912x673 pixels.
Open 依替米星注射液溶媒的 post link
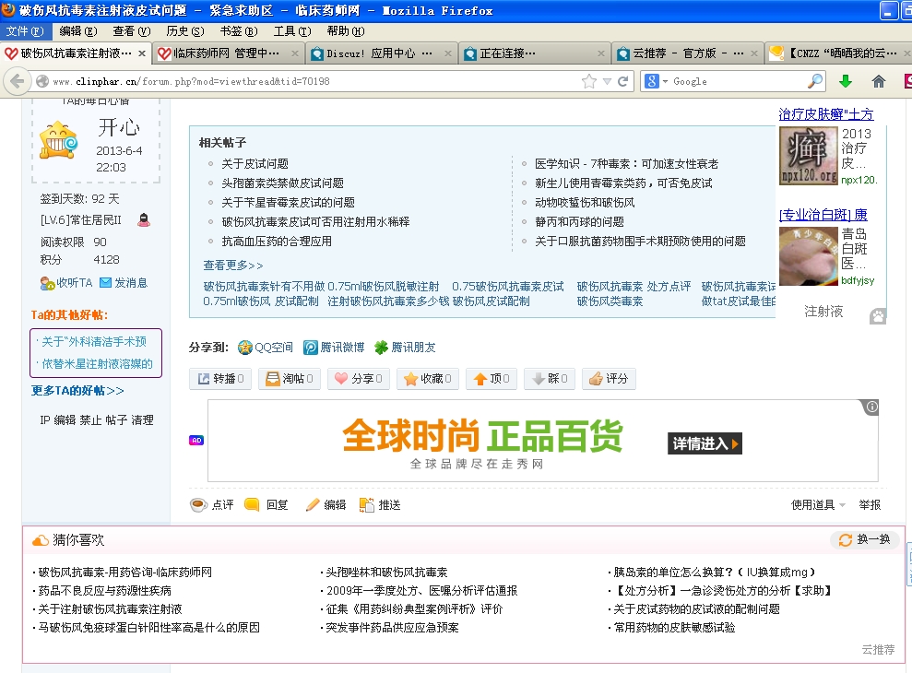(97, 363)
